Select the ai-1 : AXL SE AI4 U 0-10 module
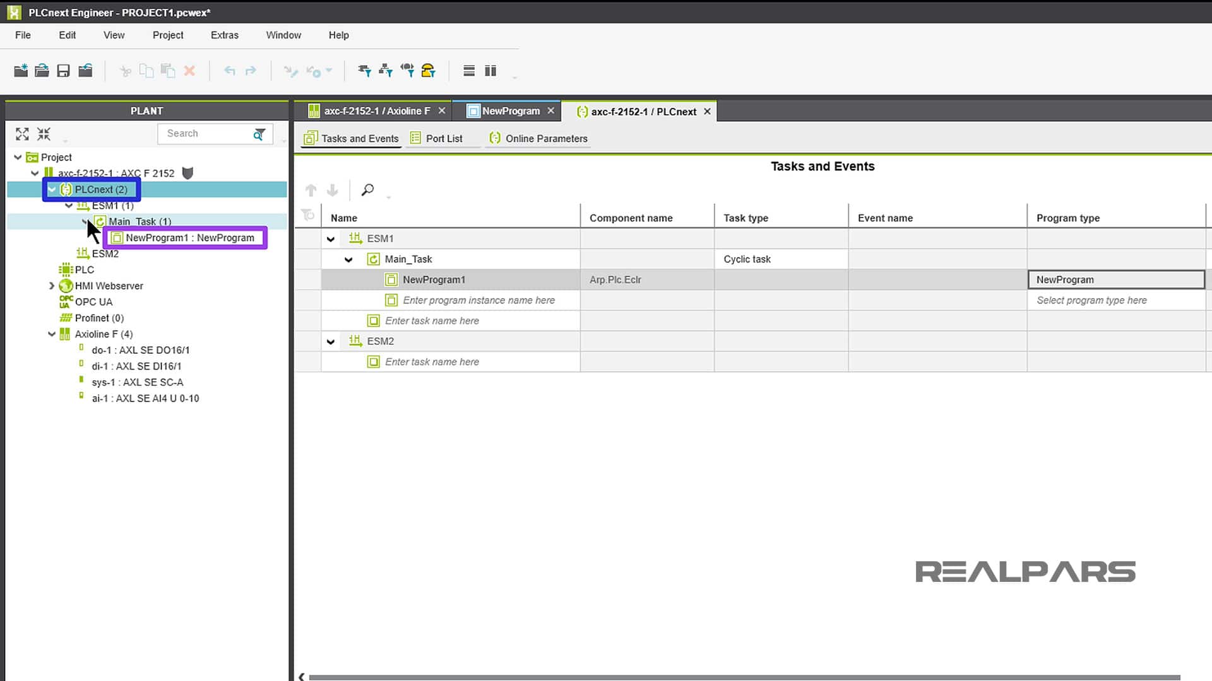1212x681 pixels. (145, 399)
